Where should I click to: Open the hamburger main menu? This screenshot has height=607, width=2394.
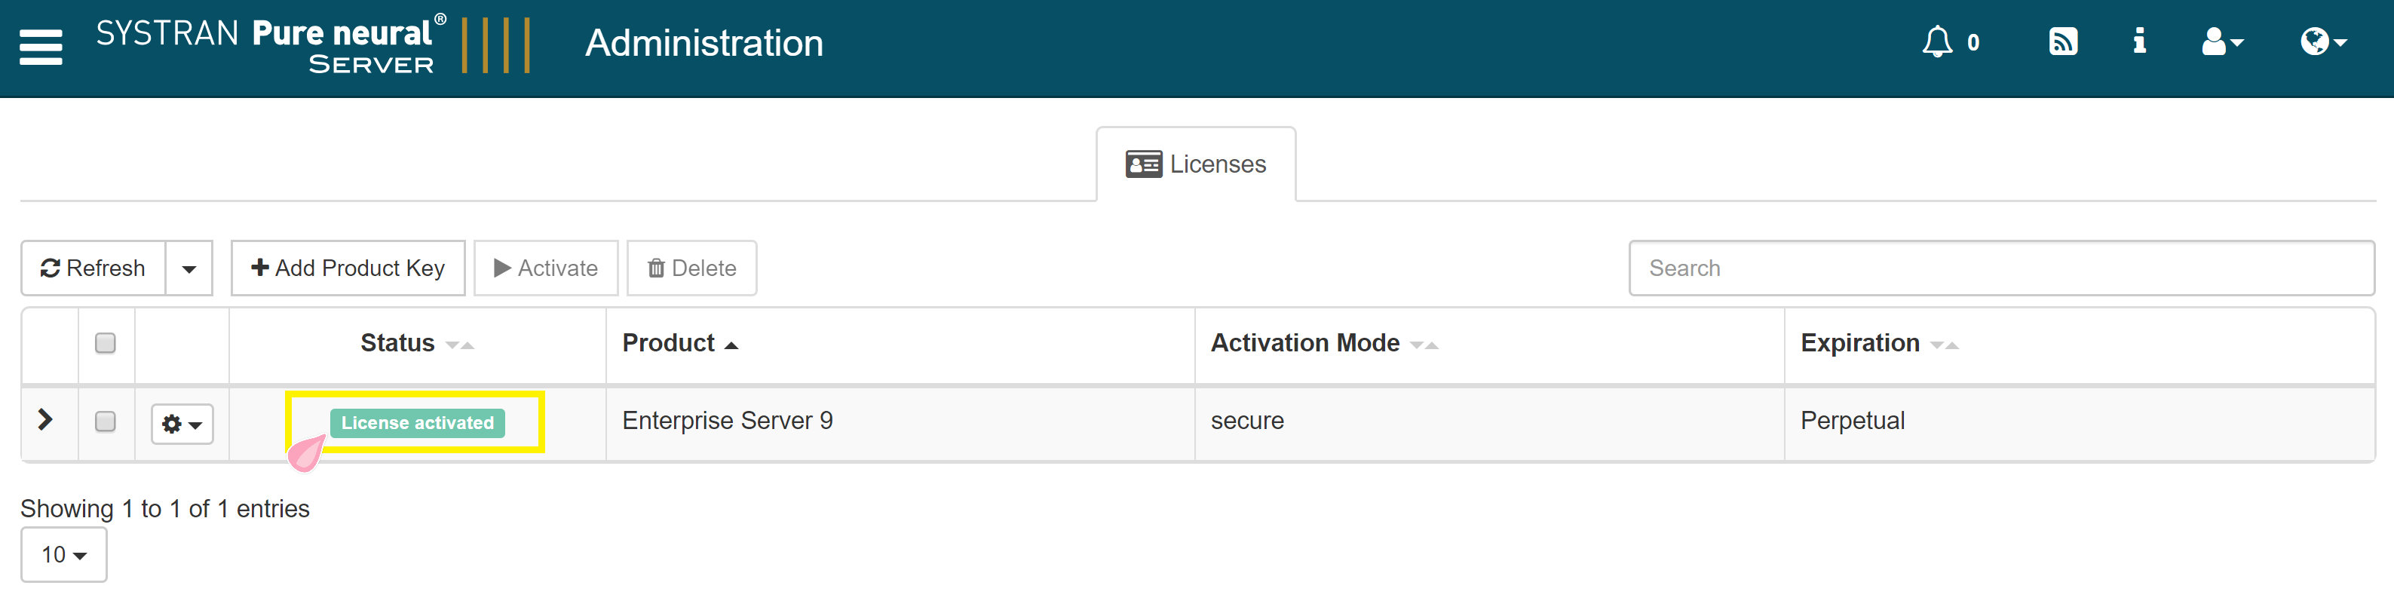[41, 47]
